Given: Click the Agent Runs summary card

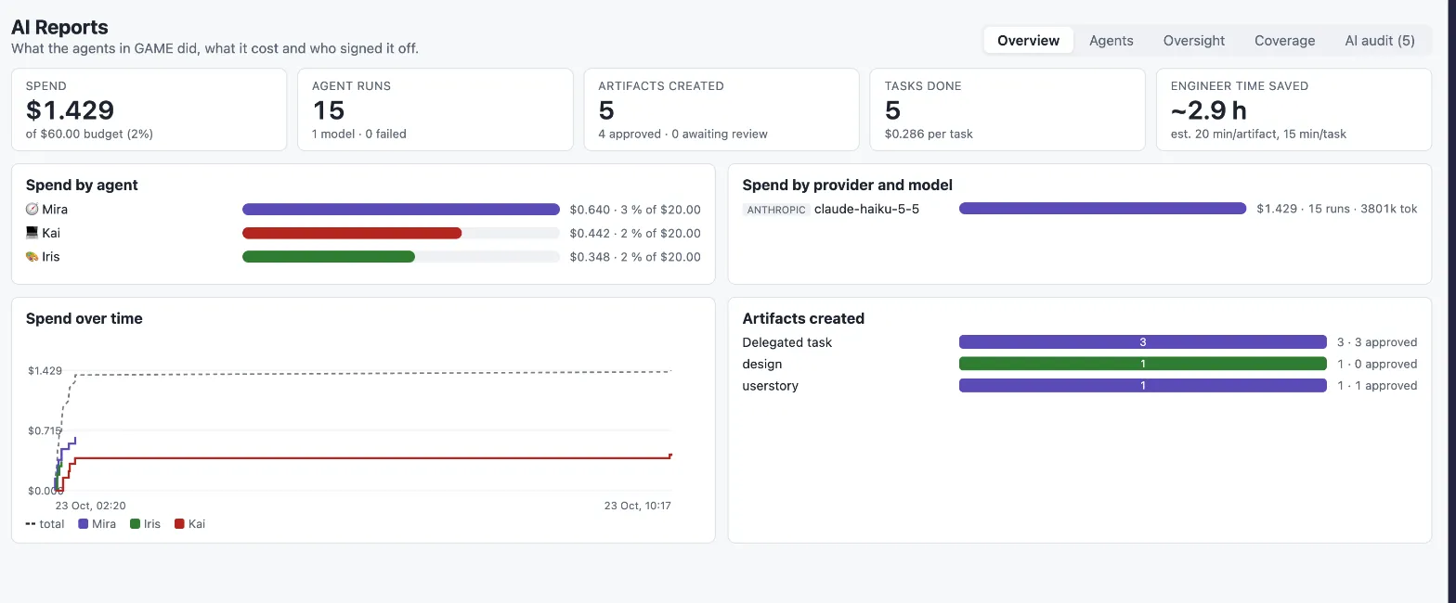Looking at the screenshot, I should click(435, 109).
